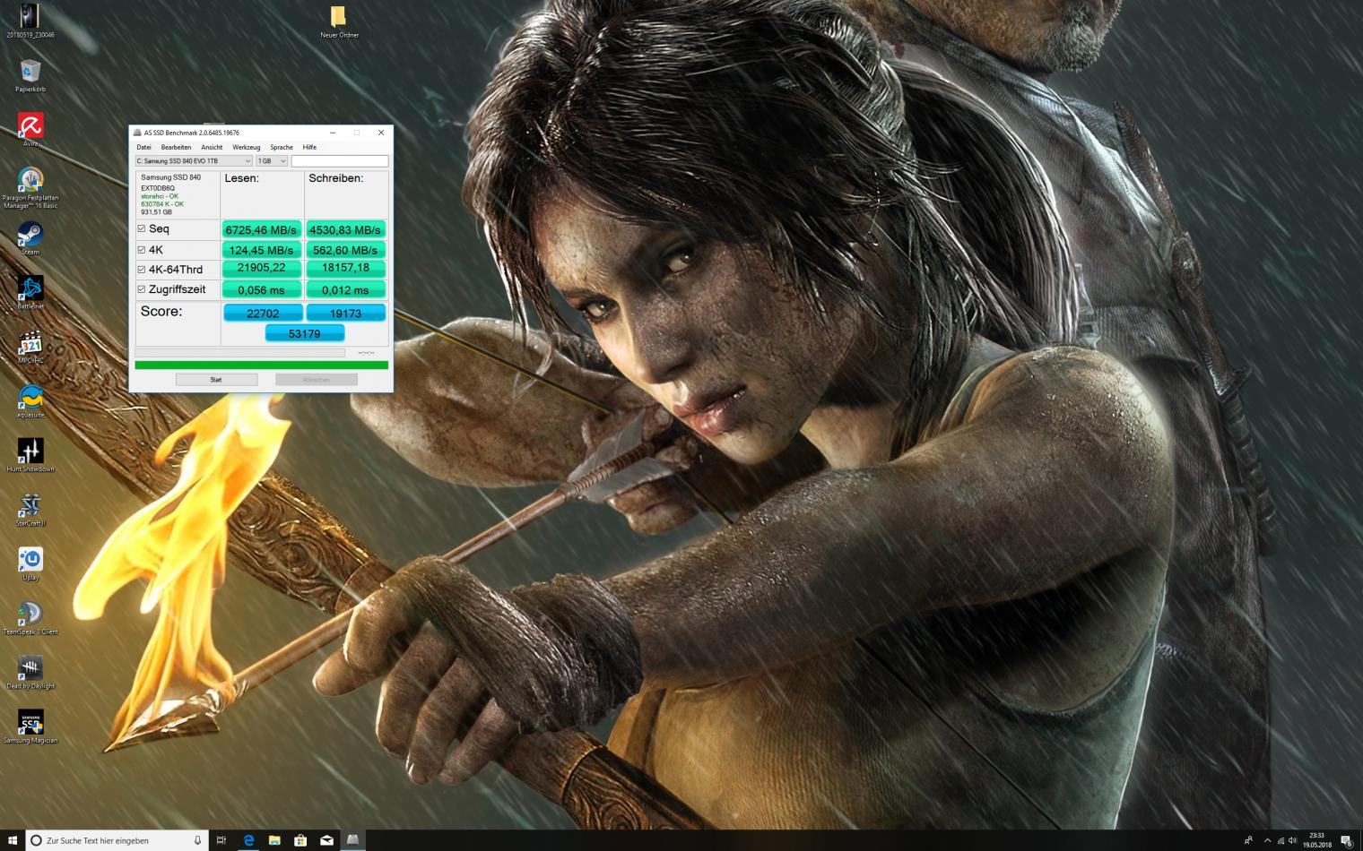Toggle the 4K test checkbox

(142, 249)
